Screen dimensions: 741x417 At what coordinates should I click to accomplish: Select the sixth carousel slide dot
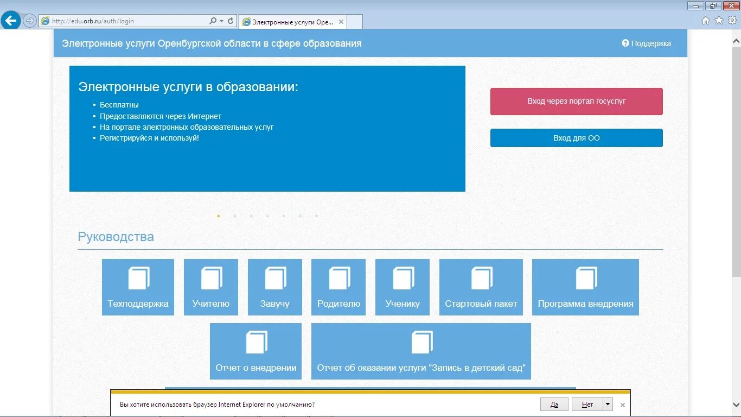(x=300, y=216)
